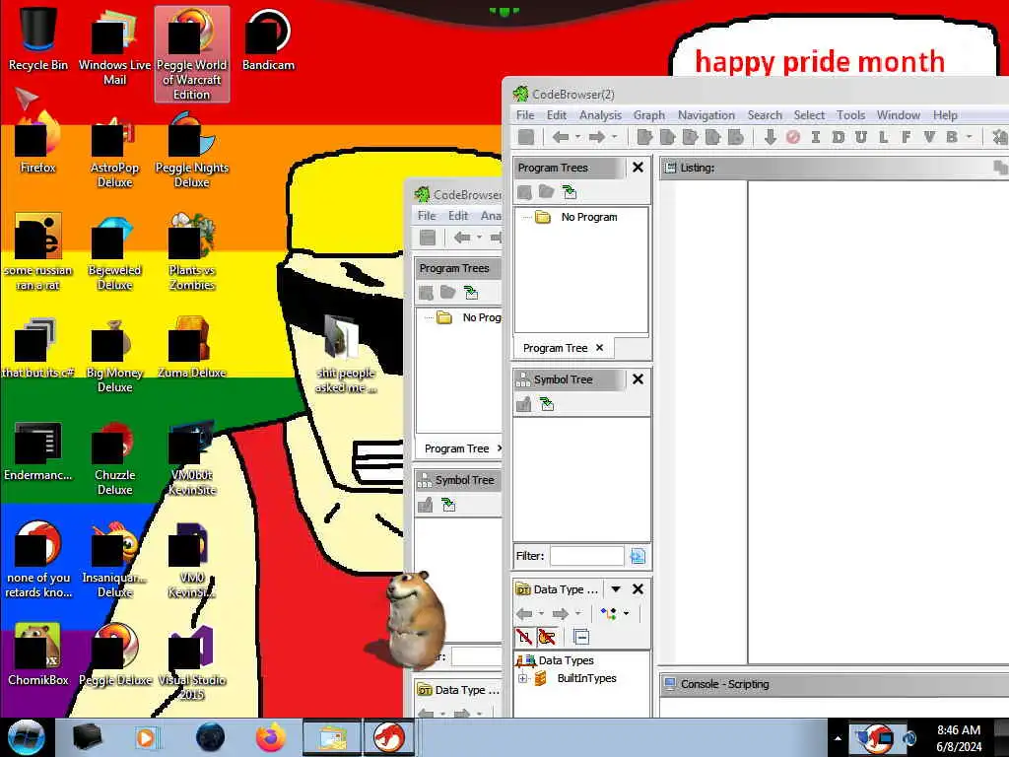Open Bandicam desktop icon
Screen dimensions: 1009x757
268,39
